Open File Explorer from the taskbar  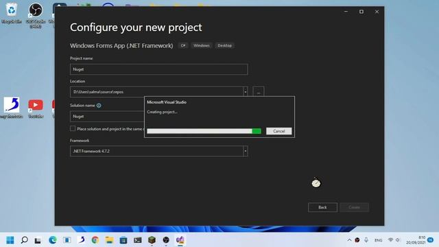point(109,240)
